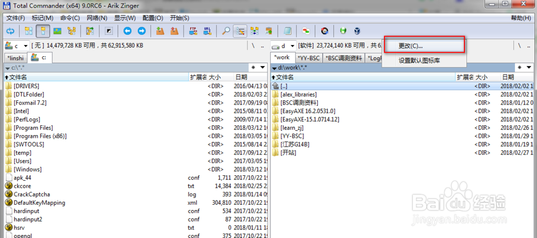Click left panel favorites asterisk button

pyautogui.click(x=253, y=68)
